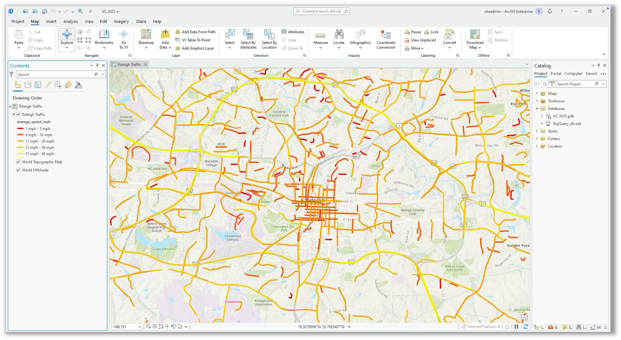
Task: Click Add Graphics Layer
Action: pyautogui.click(x=195, y=48)
